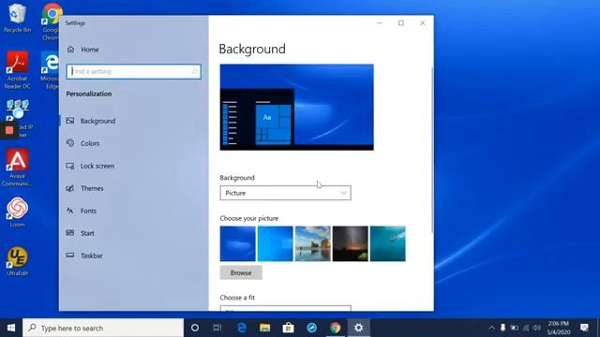Click the Taskbar sidebar icon
The height and width of the screenshot is (337, 600).
[70, 256]
